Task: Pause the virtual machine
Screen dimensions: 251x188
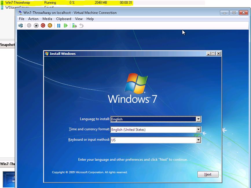Action: pos(59,26)
